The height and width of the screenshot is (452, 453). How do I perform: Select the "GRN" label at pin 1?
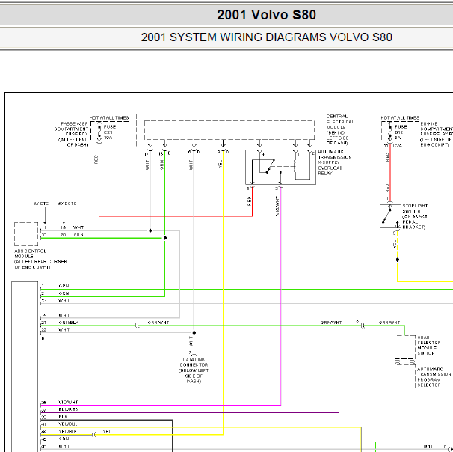64,286
